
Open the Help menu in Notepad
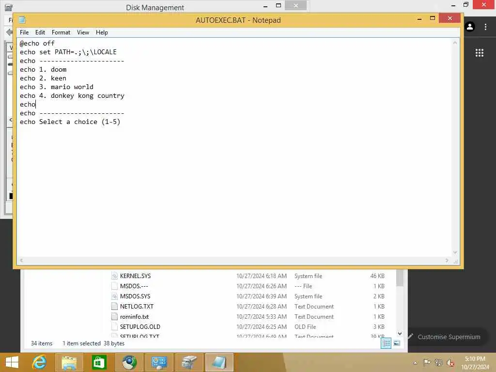click(102, 32)
